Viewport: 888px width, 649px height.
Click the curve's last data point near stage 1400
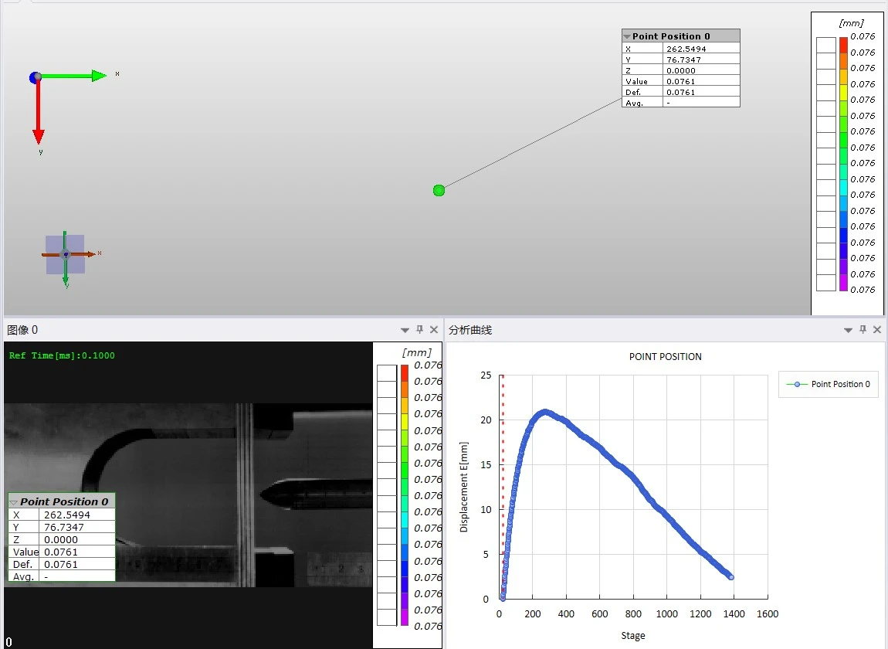731,577
